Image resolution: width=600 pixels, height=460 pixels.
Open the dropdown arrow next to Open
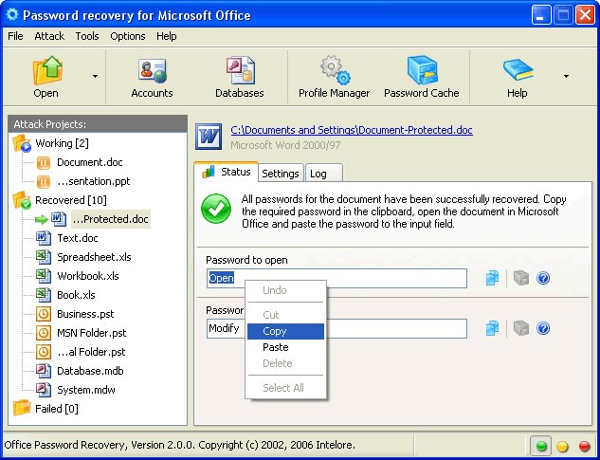(95, 76)
